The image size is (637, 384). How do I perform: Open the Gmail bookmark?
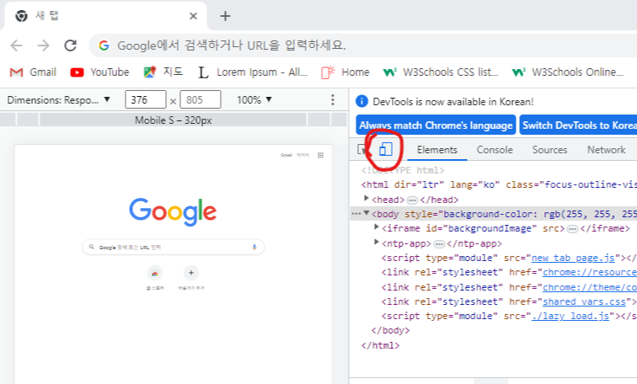[33, 72]
